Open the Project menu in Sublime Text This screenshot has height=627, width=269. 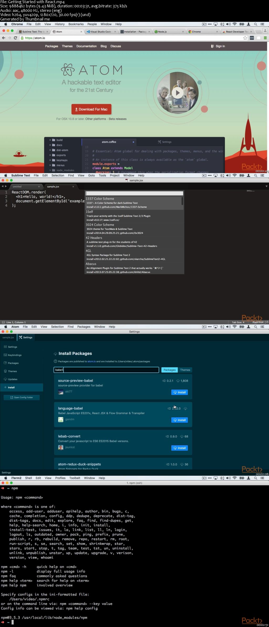coord(115,175)
